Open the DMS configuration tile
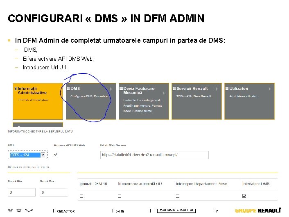Viewport: 289px width, 217px height. tap(91, 101)
